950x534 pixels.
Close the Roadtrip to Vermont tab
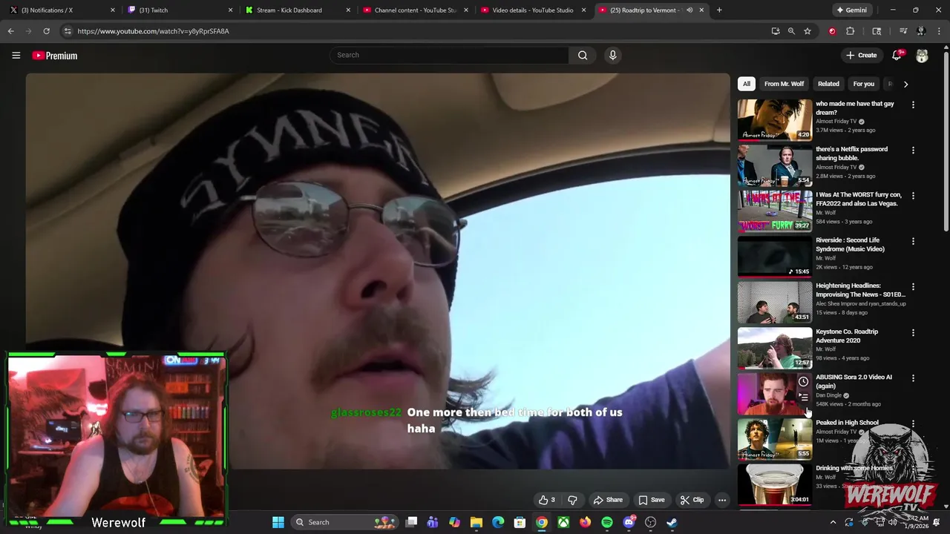pyautogui.click(x=701, y=10)
